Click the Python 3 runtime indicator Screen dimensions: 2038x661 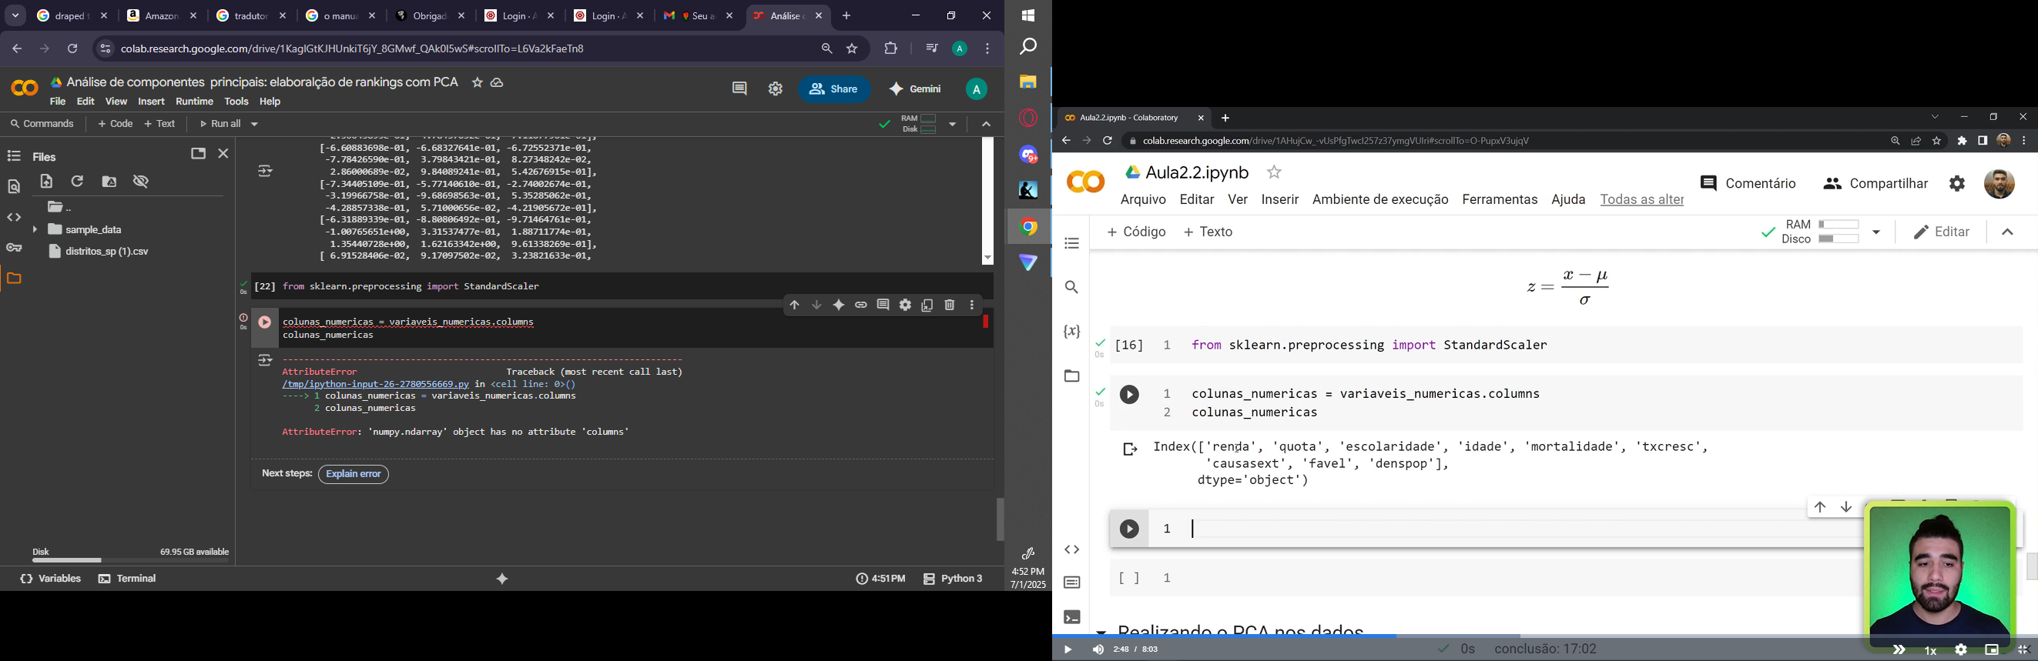(954, 579)
